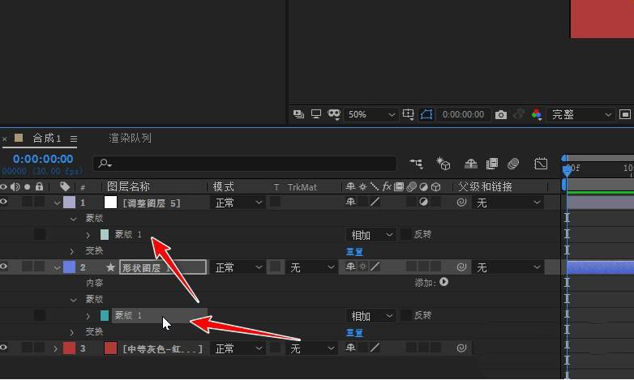Screen dimensions: 634x380
Task: Toggle the draft 3D icon
Action: point(443,164)
